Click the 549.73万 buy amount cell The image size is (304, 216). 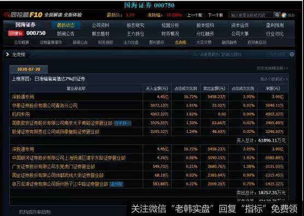161,167
